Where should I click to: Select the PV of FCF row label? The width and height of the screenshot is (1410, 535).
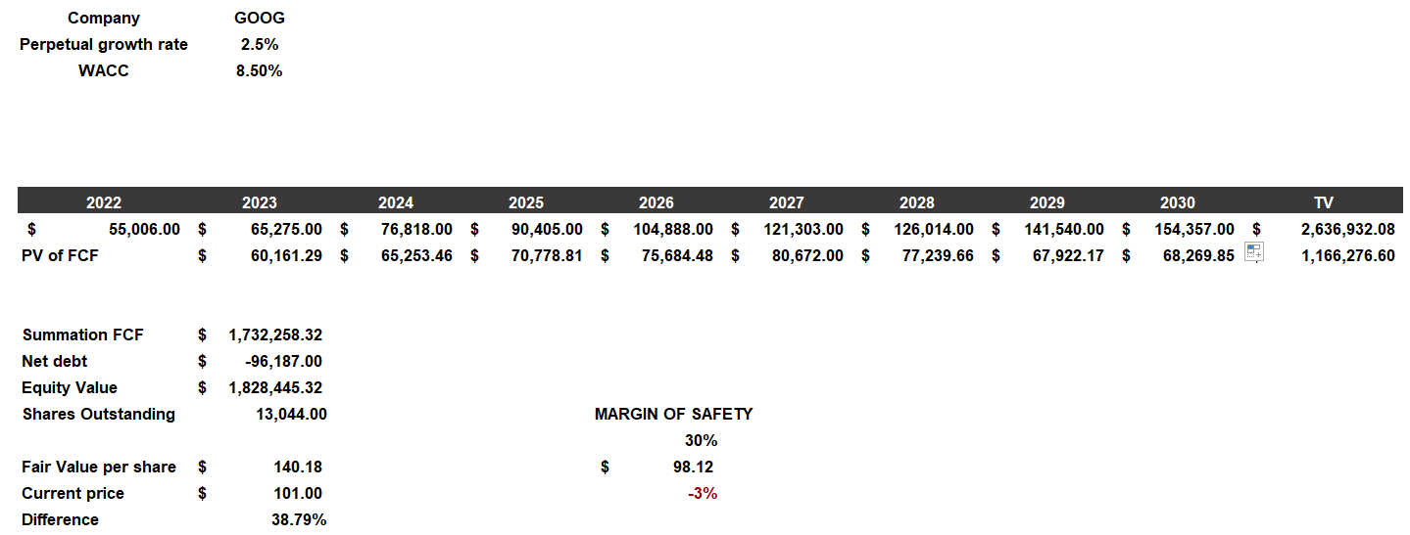click(60, 255)
